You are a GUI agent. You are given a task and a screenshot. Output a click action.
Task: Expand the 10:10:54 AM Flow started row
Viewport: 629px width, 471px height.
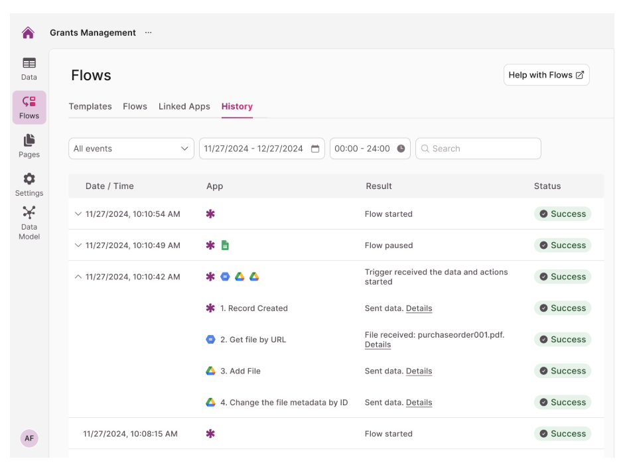[x=78, y=214]
